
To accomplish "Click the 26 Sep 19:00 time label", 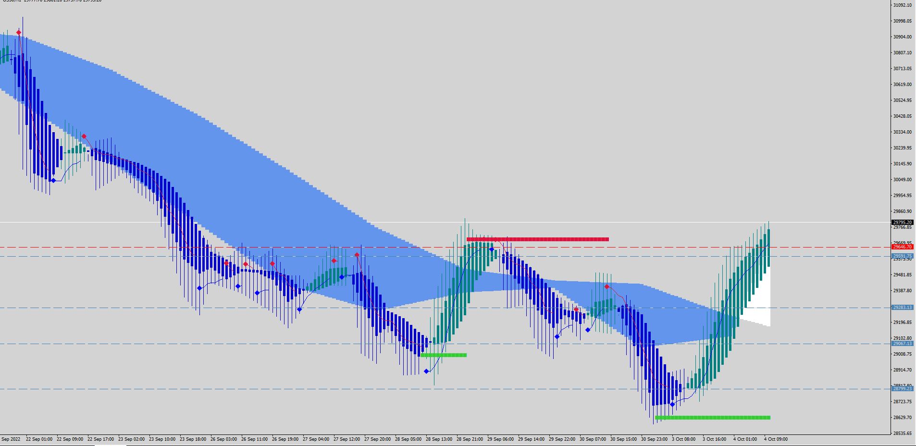I will 285,439.
